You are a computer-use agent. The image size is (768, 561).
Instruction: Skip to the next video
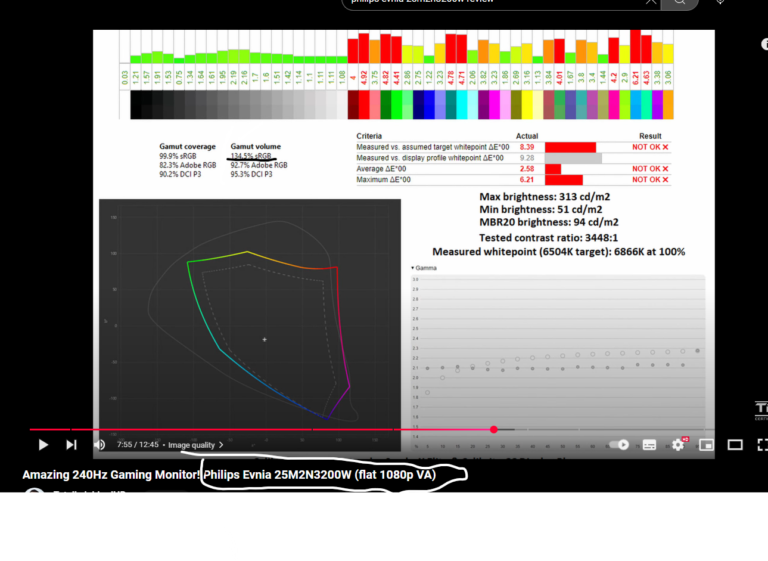[71, 445]
